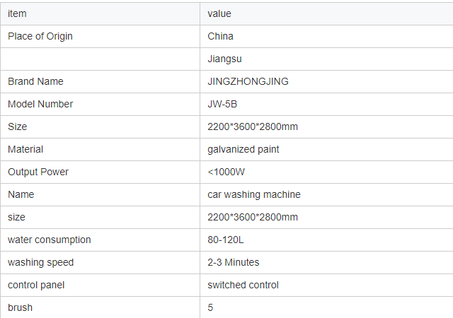The height and width of the screenshot is (318, 453).
Task: Select the 'Model Number' label
Action: tap(40, 104)
